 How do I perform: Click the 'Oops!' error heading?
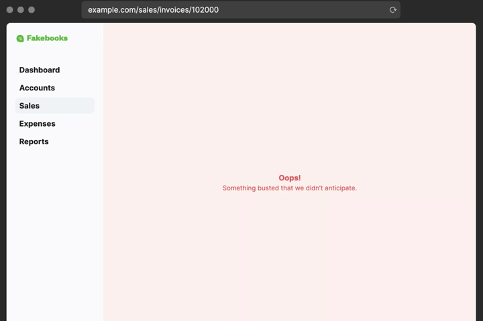[290, 178]
